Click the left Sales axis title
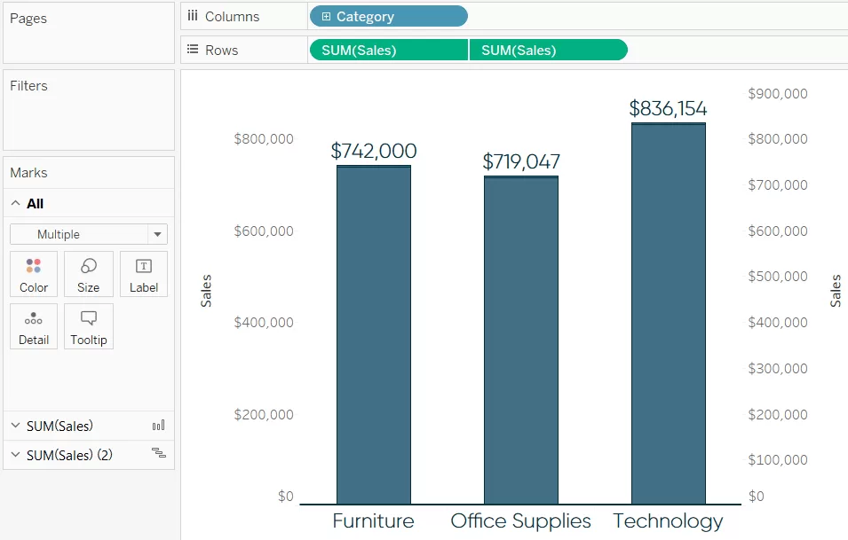 tap(206, 291)
